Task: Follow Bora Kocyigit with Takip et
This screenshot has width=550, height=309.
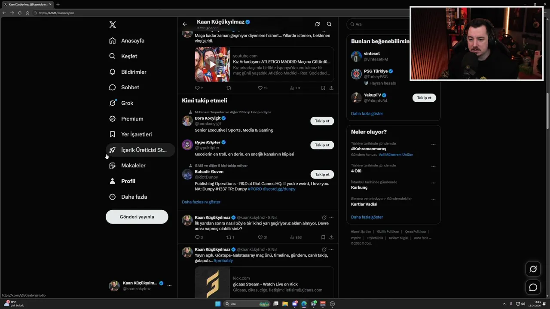Action: pyautogui.click(x=322, y=121)
